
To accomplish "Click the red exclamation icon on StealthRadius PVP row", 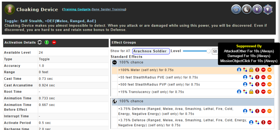I will tap(257, 84).
